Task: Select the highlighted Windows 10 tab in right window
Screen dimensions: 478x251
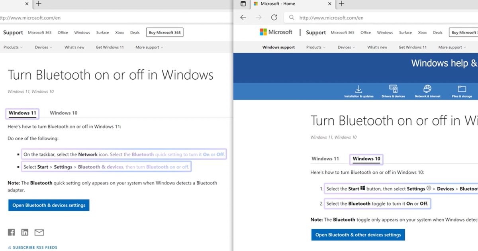Action: (366, 159)
